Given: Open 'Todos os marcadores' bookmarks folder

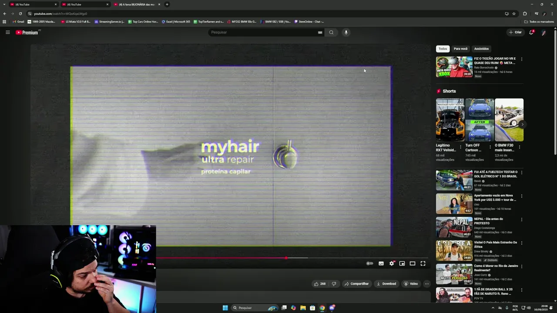Looking at the screenshot, I should click(x=539, y=21).
